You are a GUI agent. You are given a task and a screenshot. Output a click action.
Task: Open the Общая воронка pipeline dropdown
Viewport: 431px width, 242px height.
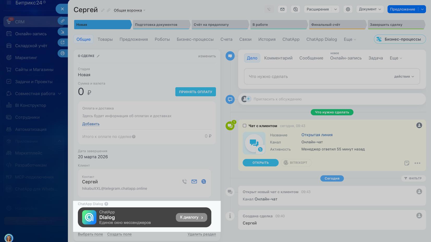(x=129, y=10)
